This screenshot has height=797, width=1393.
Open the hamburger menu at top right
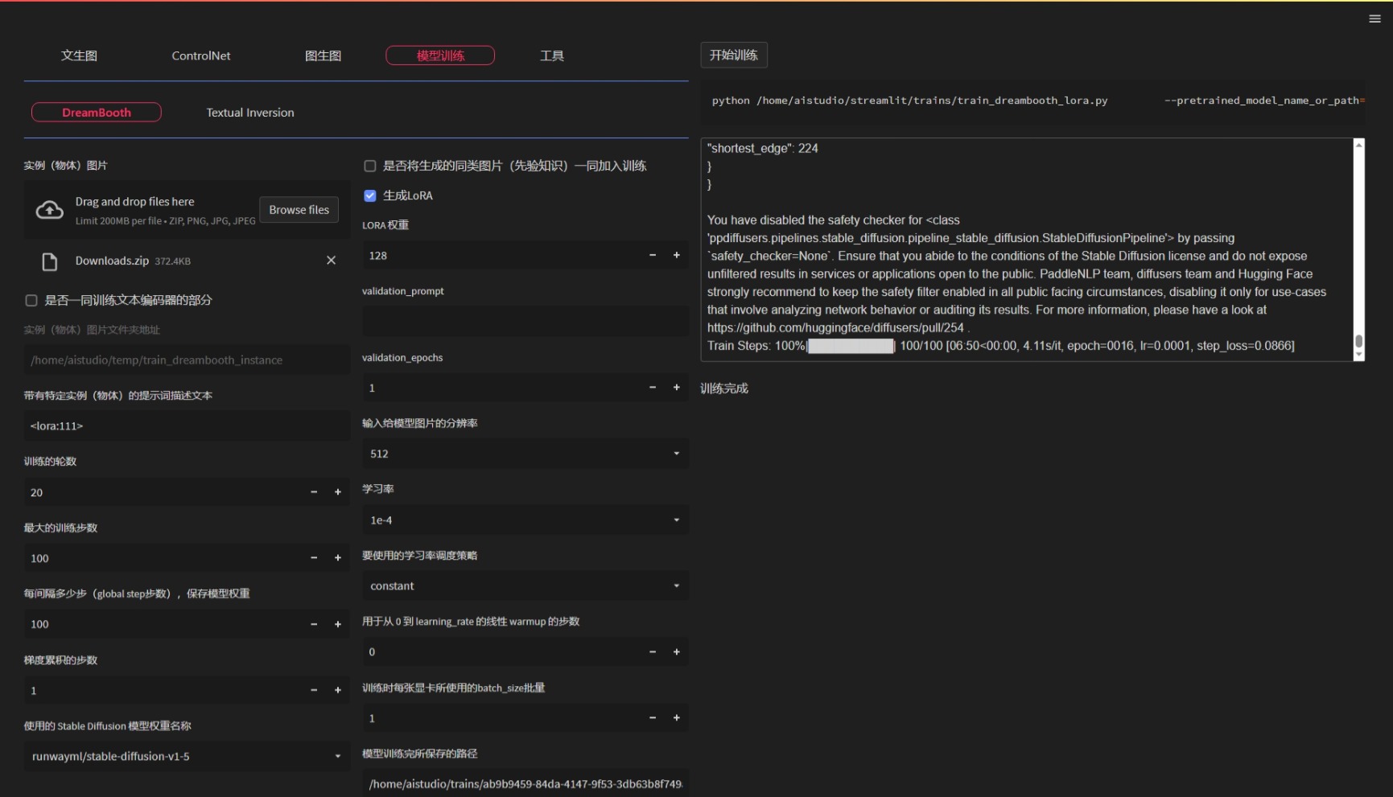1374,18
